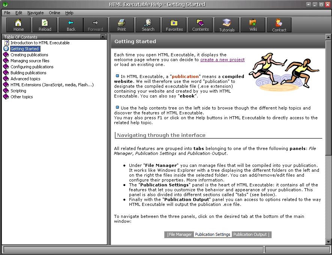Click the 'Publication Output' tab image
The width and height of the screenshot is (332, 255).
(x=252, y=234)
